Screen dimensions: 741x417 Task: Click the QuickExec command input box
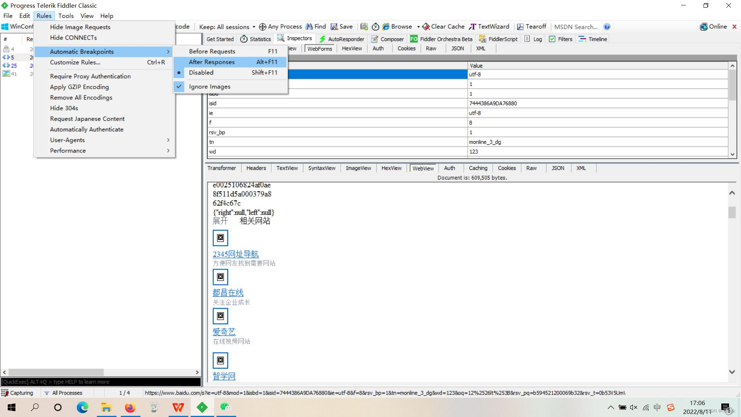click(100, 382)
